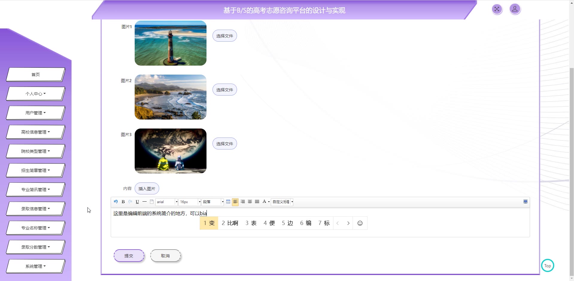
Task: Open the 自定义标题 custom heading dropdown
Action: (x=282, y=202)
